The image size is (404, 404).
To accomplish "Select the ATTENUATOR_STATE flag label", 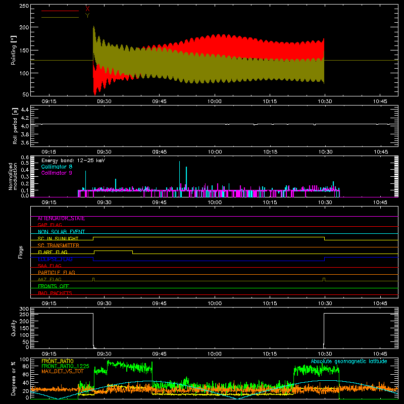I will pyautogui.click(x=61, y=219).
